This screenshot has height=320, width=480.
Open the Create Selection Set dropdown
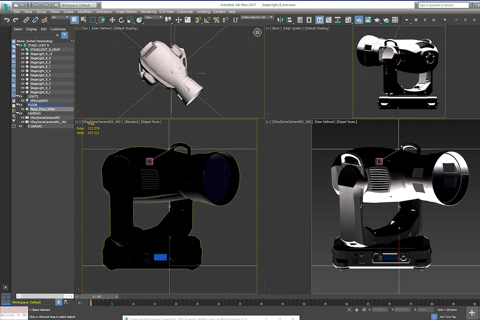point(257,17)
